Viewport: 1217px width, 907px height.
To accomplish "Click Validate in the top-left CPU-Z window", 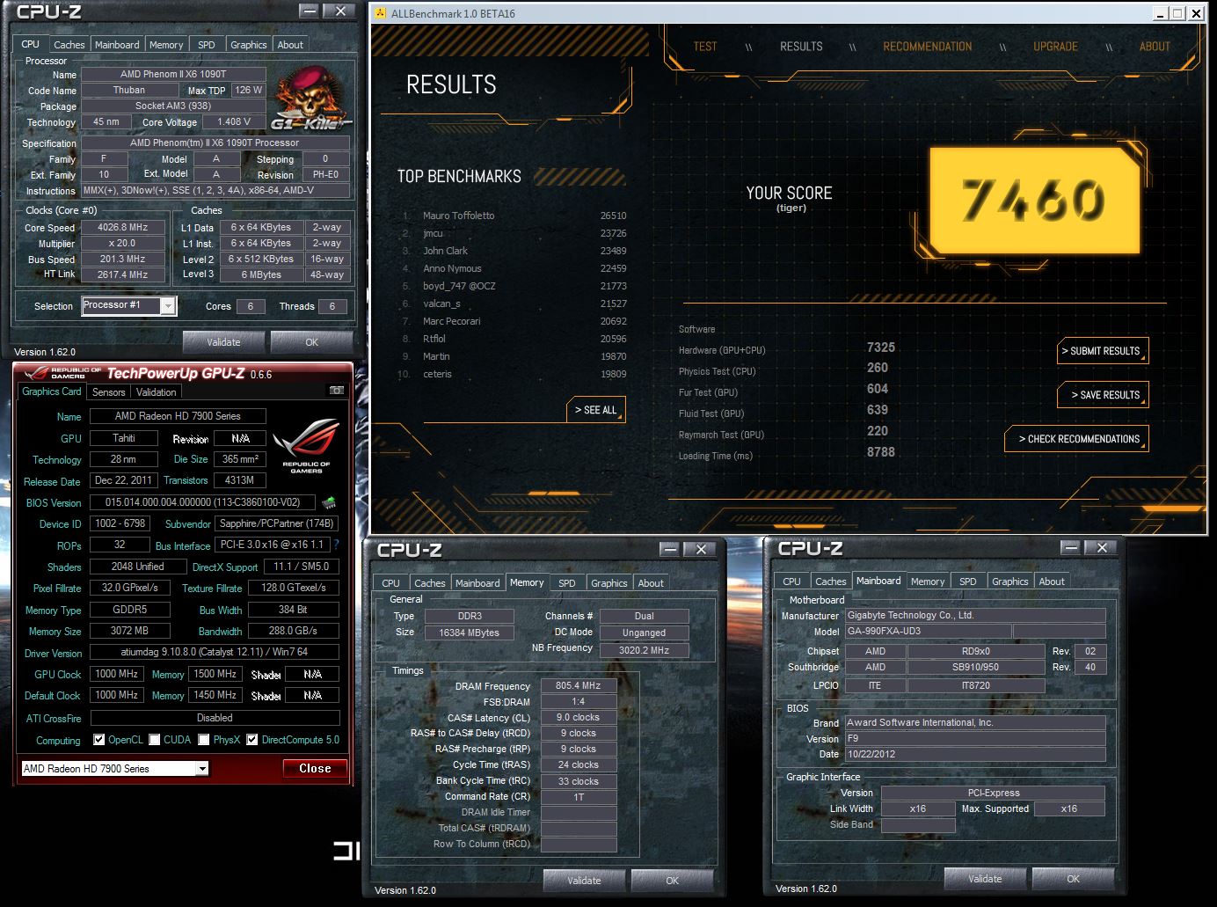I will (223, 342).
